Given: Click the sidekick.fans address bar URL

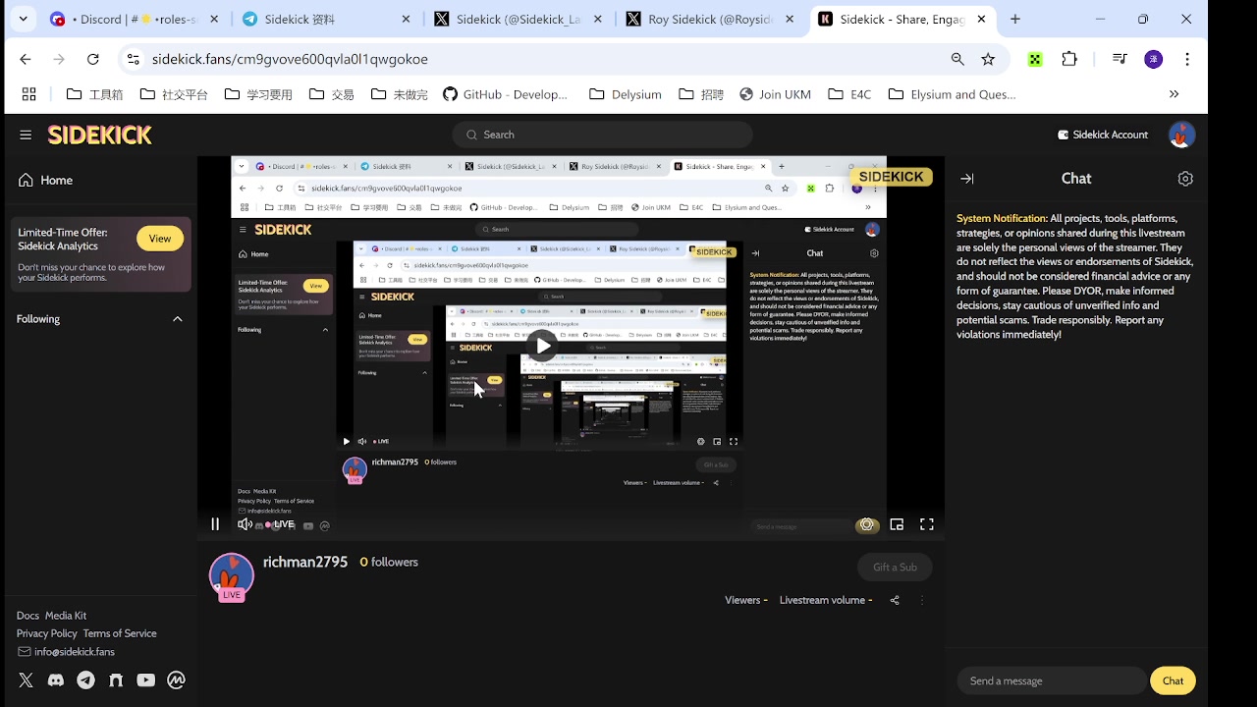Looking at the screenshot, I should tap(290, 59).
